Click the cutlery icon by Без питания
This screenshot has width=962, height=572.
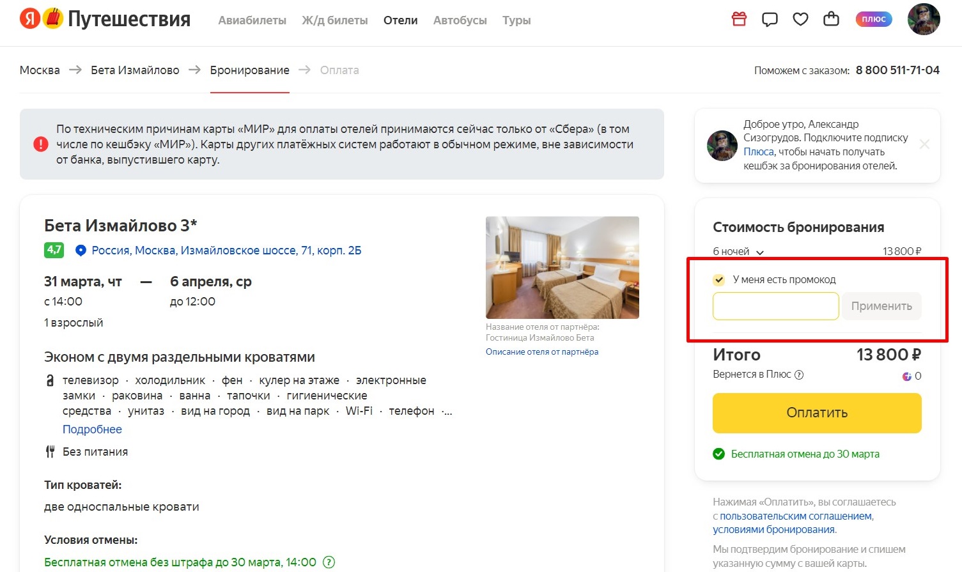pyautogui.click(x=50, y=452)
